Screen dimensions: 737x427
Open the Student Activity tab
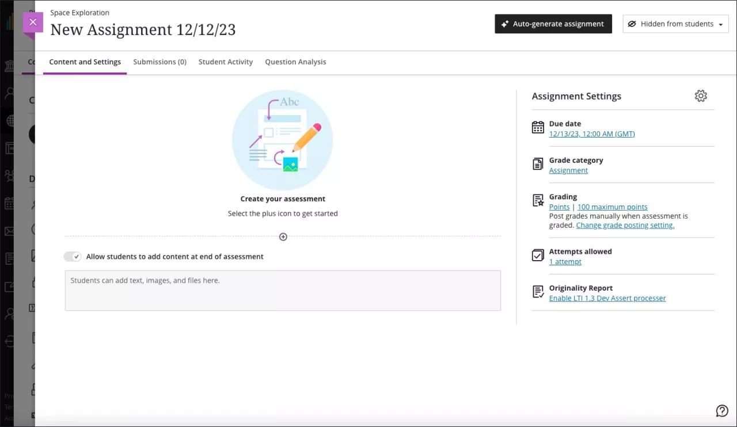pyautogui.click(x=225, y=62)
